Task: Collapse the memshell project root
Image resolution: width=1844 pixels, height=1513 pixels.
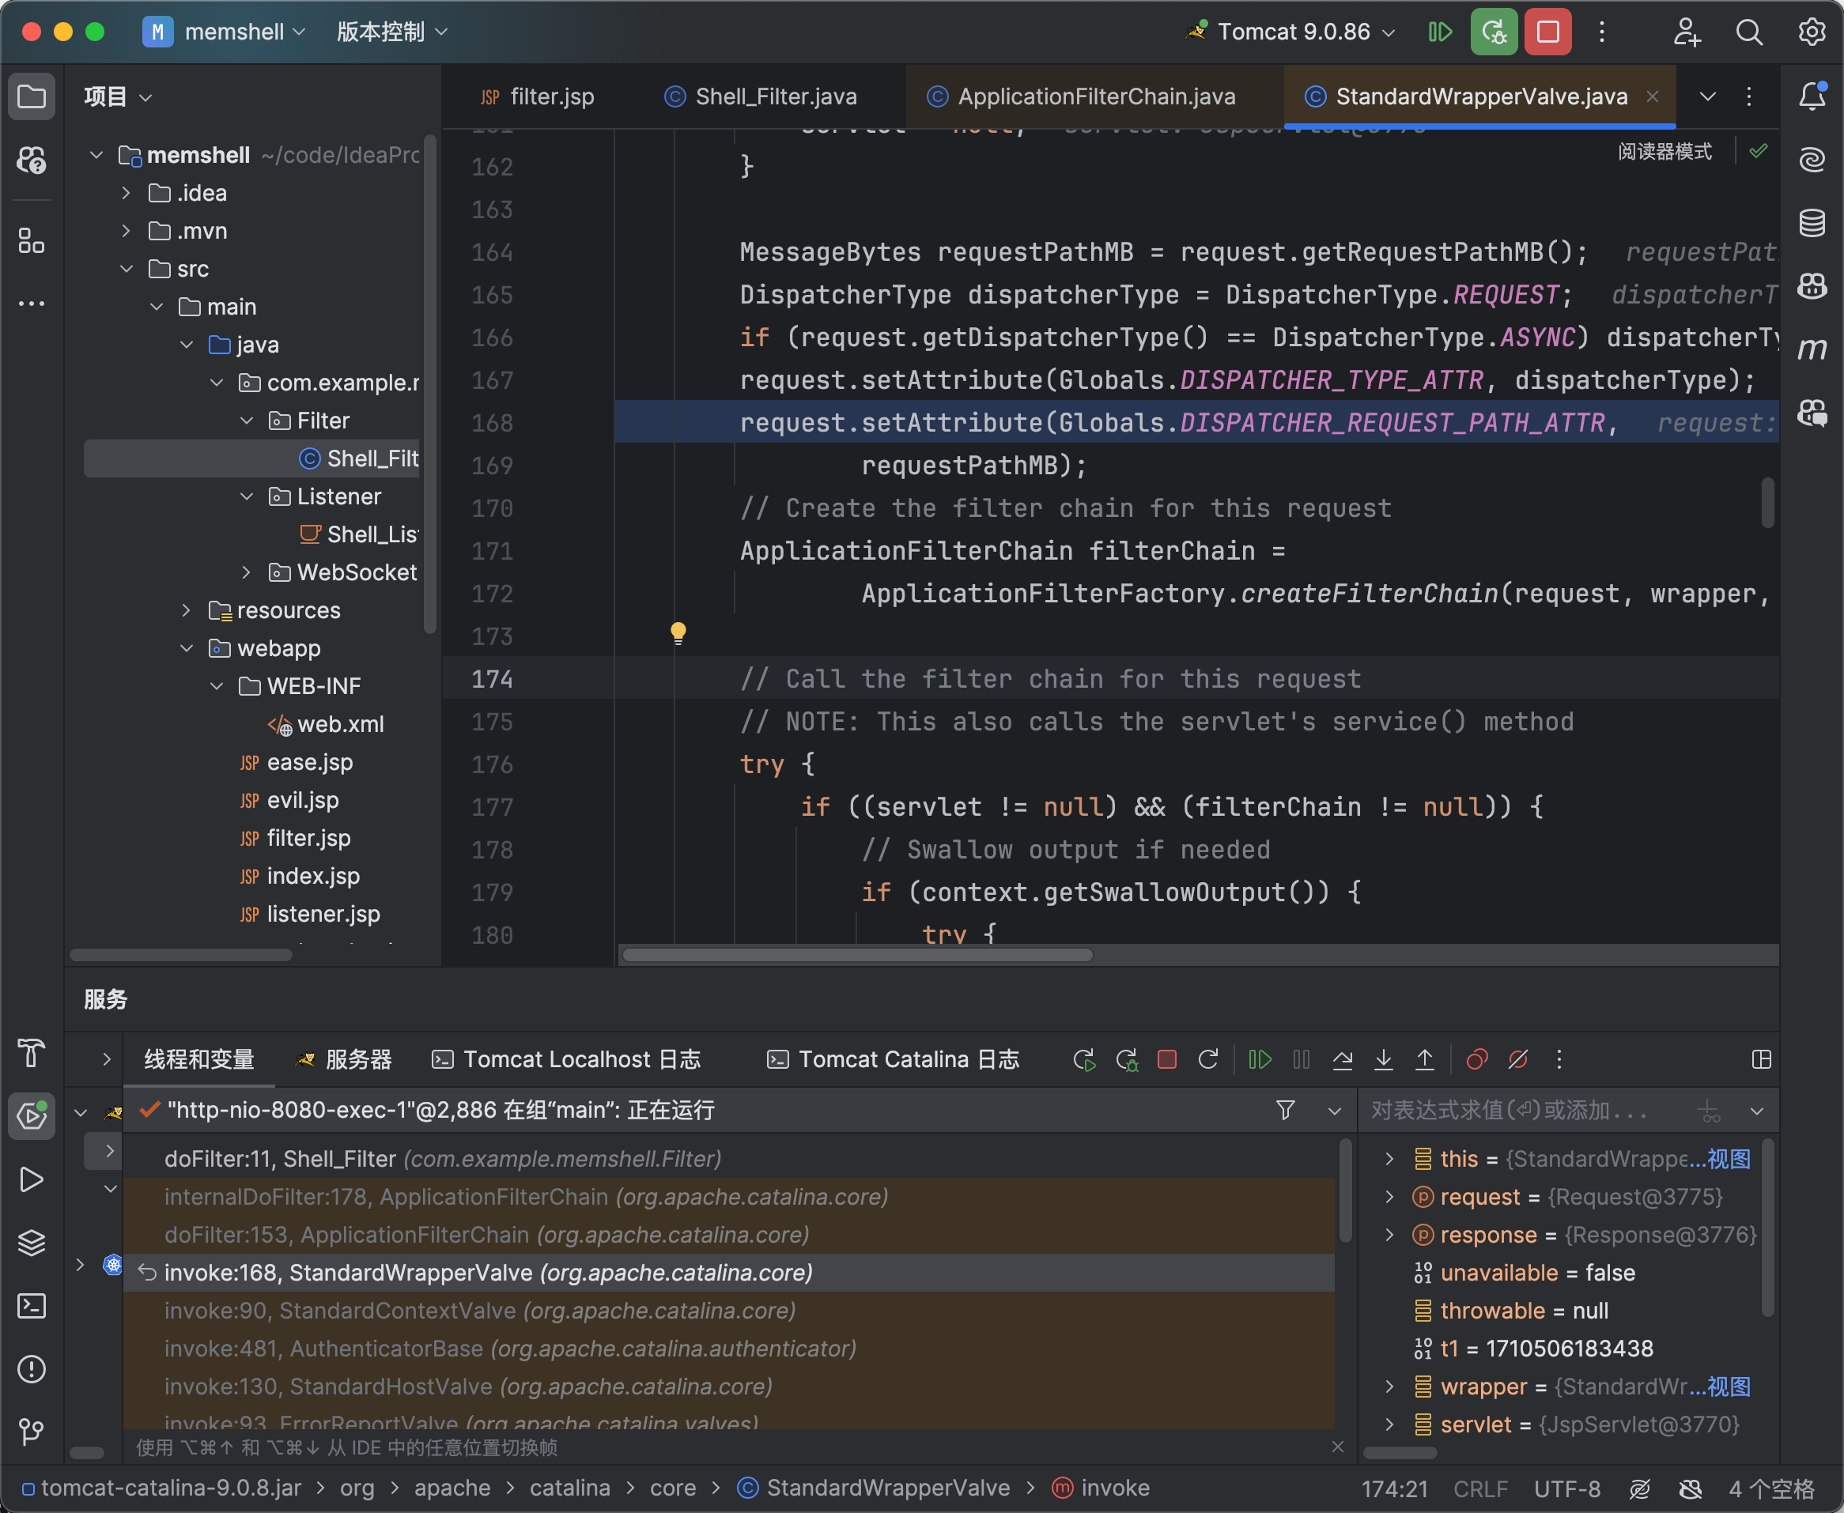Action: tap(96, 155)
